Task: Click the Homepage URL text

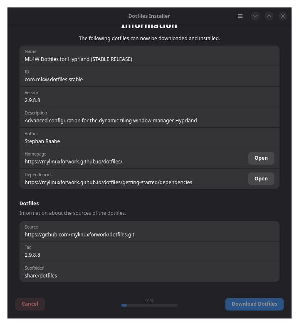Action: [x=74, y=162]
